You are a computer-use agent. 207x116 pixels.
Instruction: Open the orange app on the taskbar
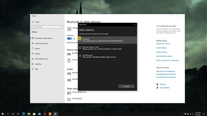(x=50, y=114)
